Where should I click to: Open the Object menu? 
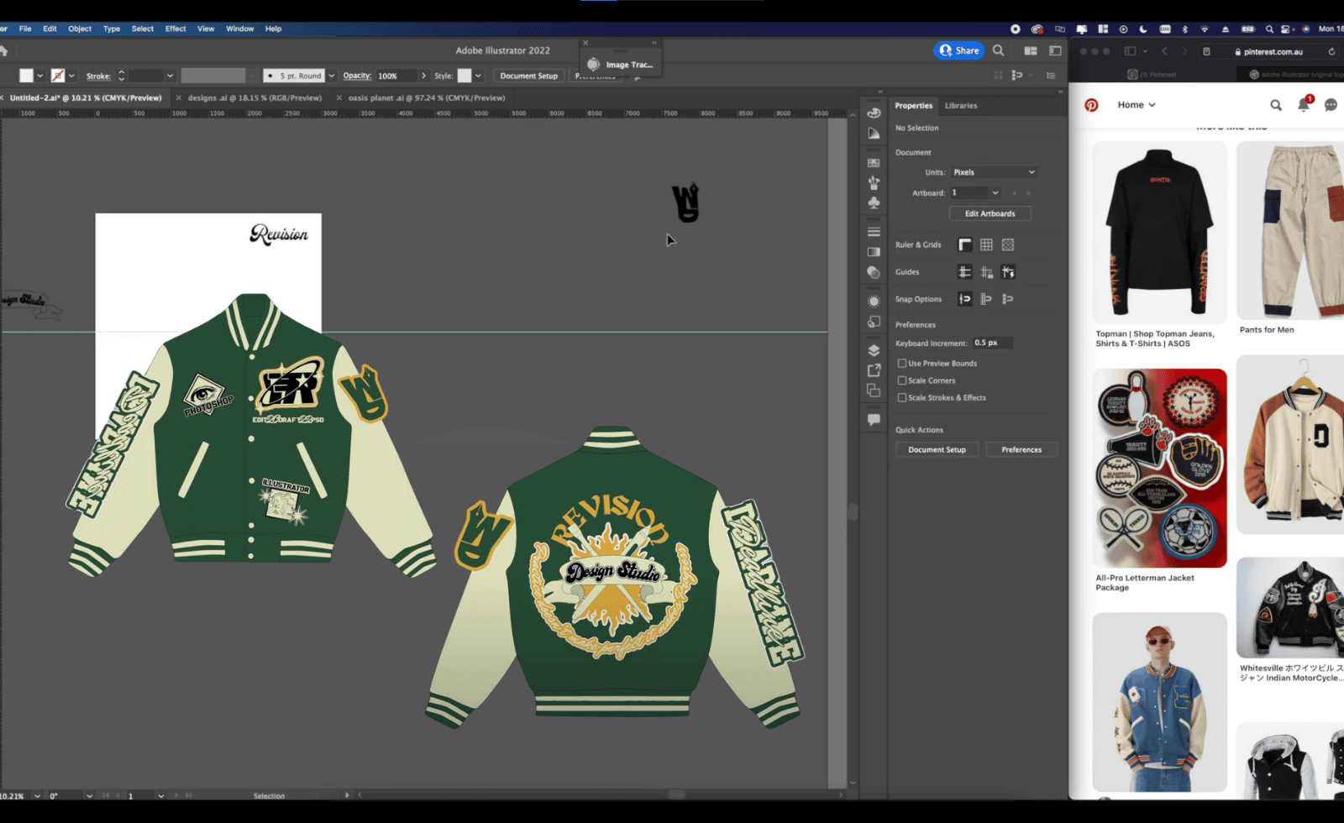coord(80,29)
